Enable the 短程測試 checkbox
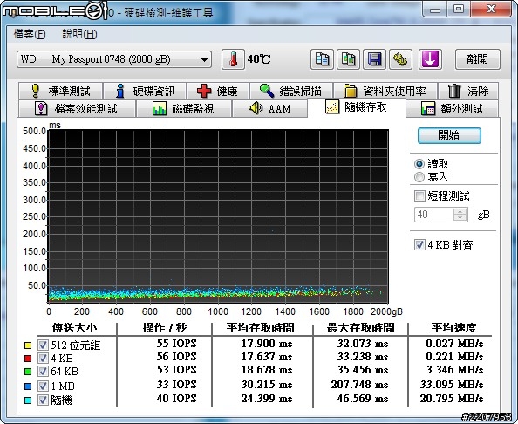This screenshot has width=518, height=424. coord(419,195)
